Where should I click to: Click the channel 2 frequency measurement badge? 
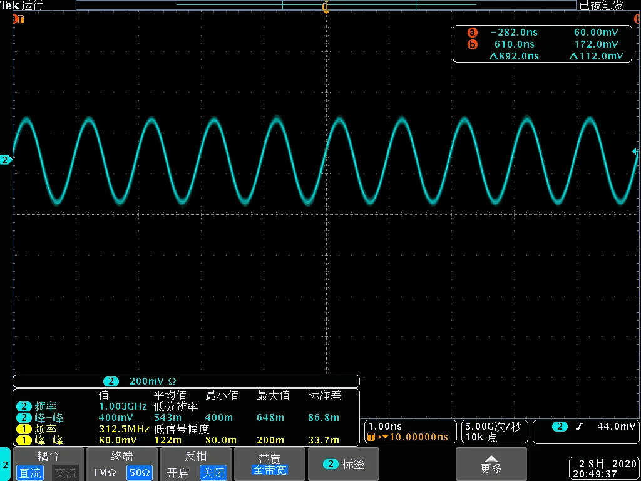[x=24, y=406]
